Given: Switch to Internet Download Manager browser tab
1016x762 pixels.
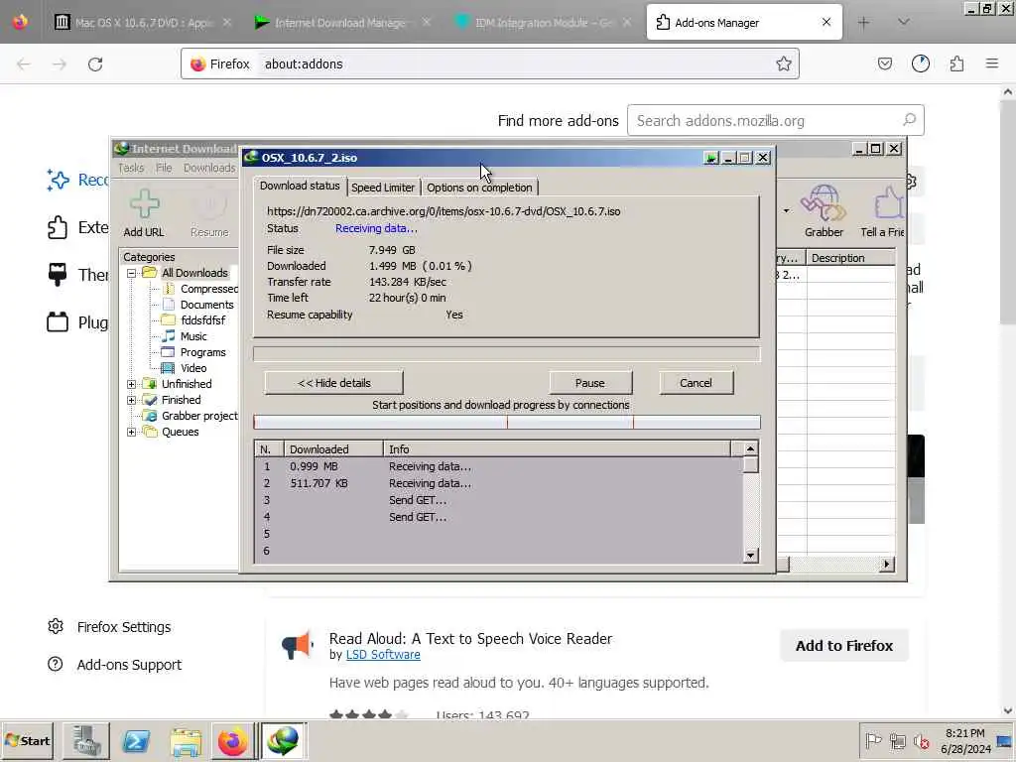Looking at the screenshot, I should [342, 23].
